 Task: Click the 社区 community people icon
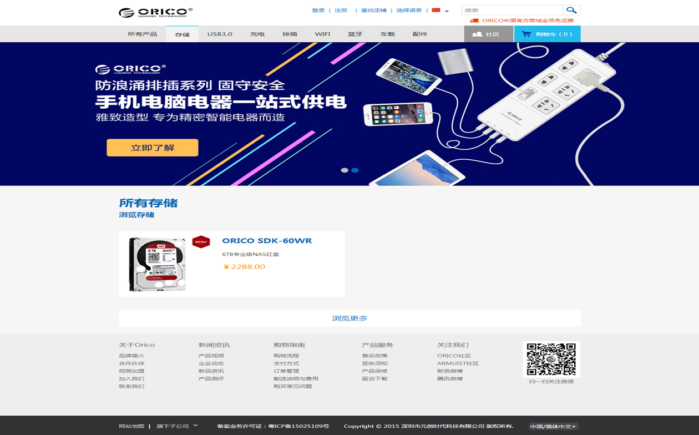(477, 34)
